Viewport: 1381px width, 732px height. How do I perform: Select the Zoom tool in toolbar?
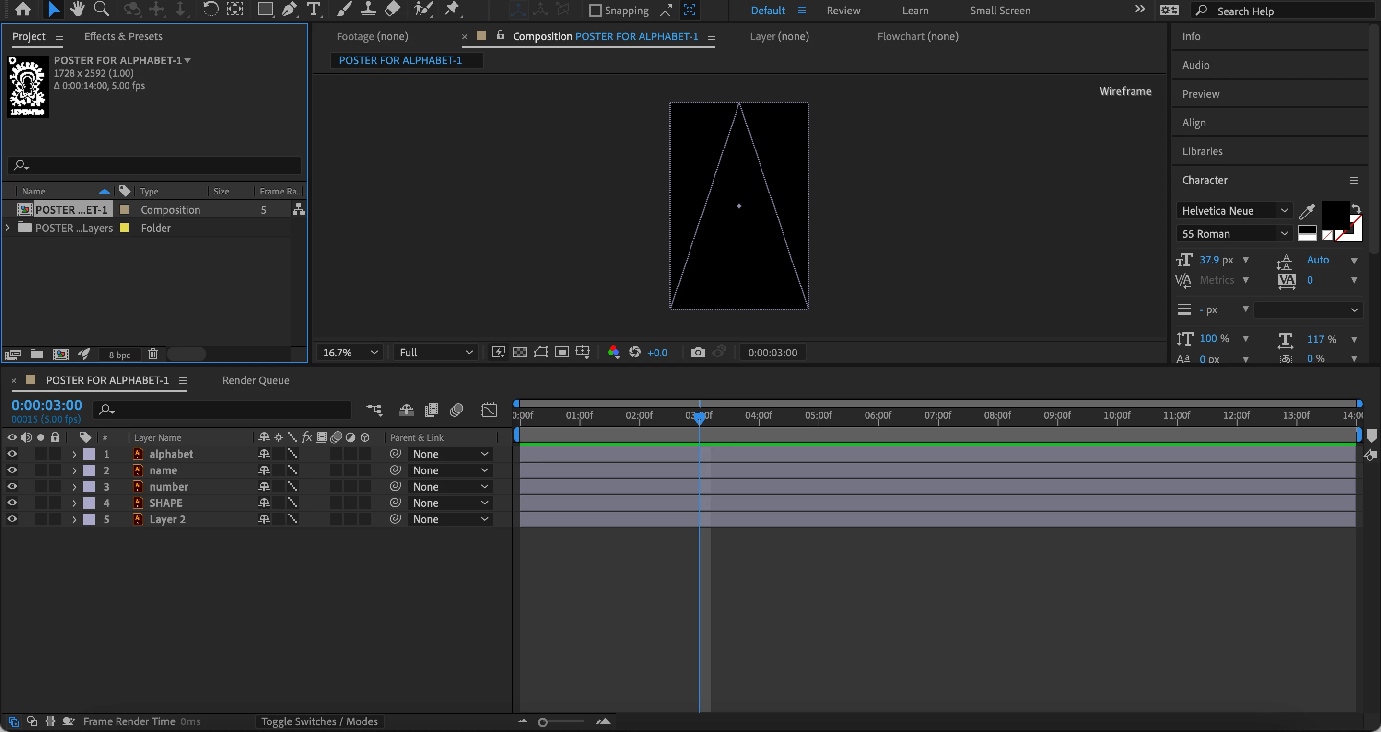click(x=101, y=9)
